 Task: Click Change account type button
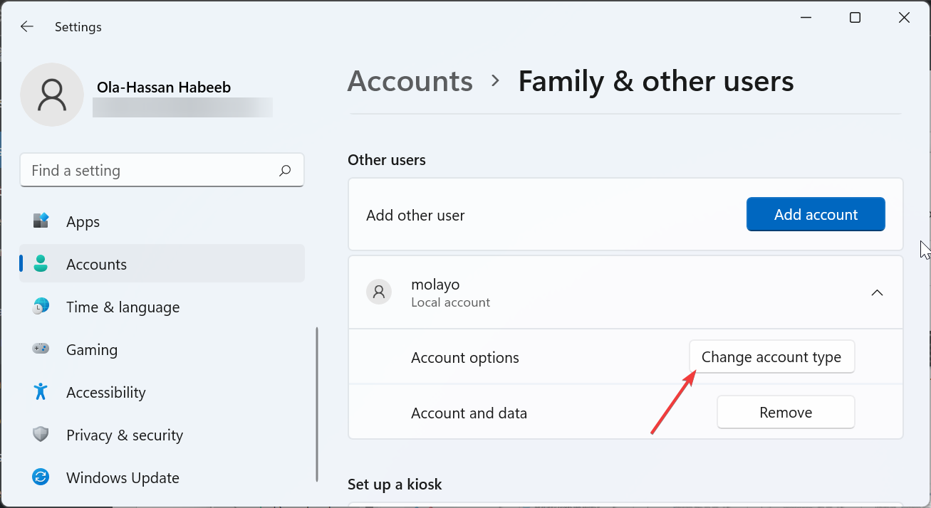pyautogui.click(x=771, y=357)
